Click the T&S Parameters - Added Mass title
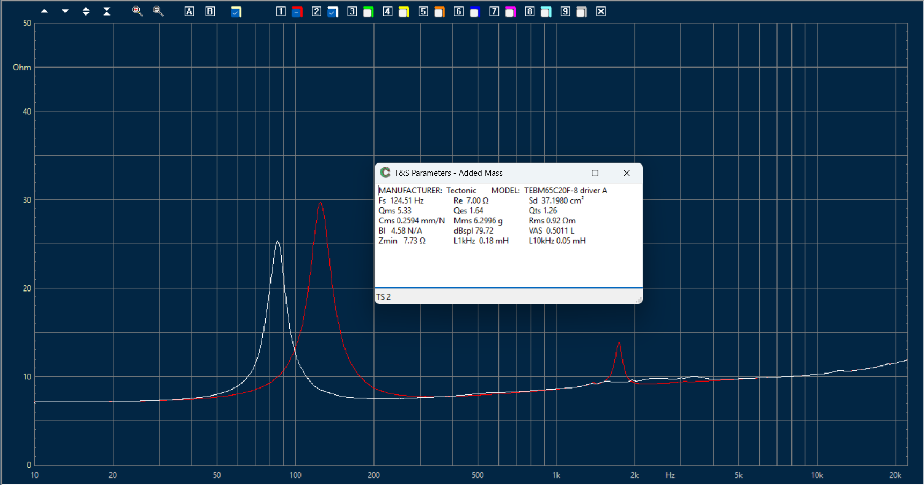This screenshot has height=485, width=924. tap(448, 173)
